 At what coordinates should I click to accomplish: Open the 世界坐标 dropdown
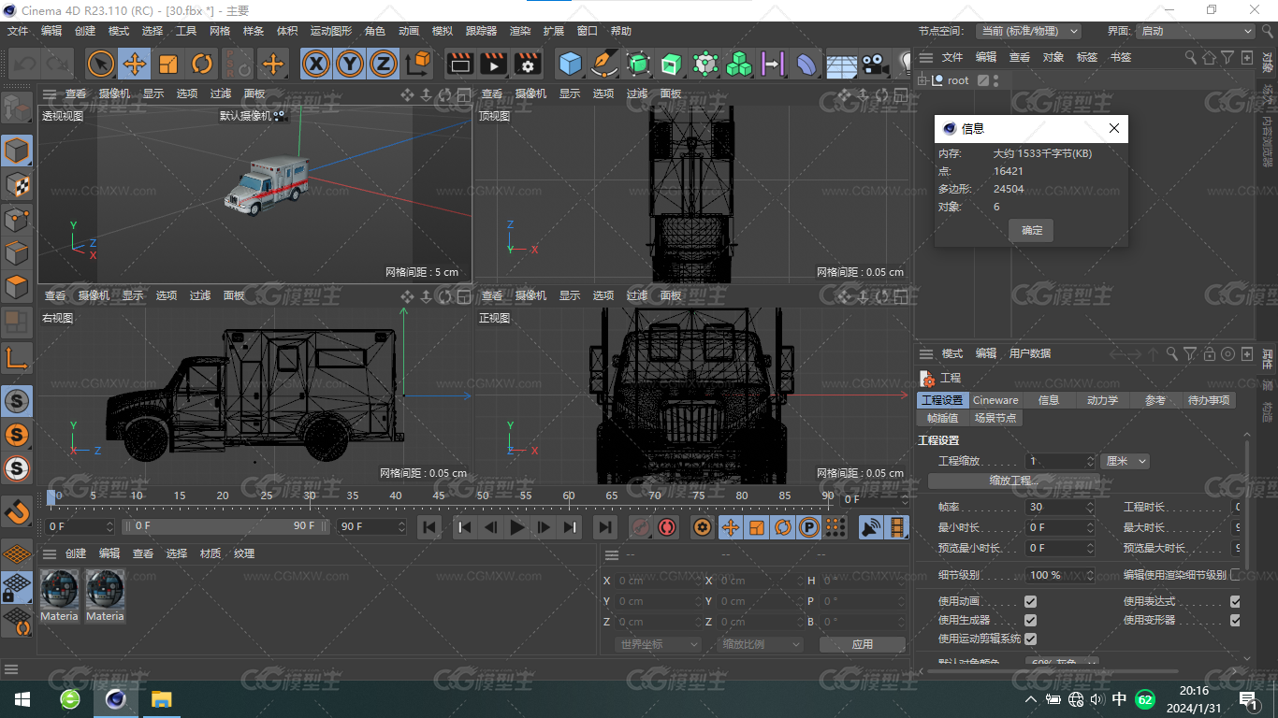click(659, 644)
